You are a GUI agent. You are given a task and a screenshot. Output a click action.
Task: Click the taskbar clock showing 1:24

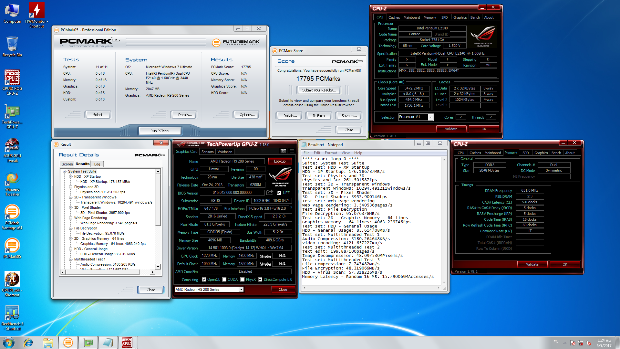[x=604, y=343]
